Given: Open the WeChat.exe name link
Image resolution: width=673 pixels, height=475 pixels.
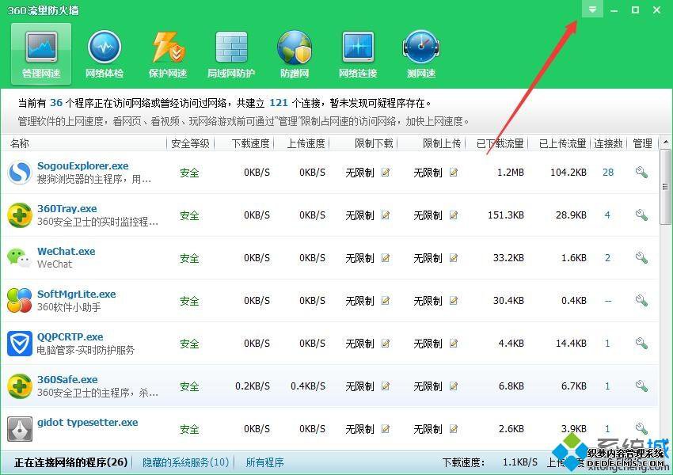Looking at the screenshot, I should (66, 252).
